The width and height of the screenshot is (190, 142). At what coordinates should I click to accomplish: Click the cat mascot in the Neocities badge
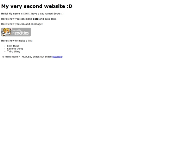tap(6, 32)
